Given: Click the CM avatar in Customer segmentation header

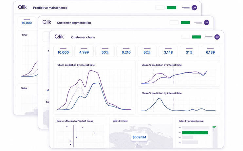Looking at the screenshot, I should pos(206,23).
